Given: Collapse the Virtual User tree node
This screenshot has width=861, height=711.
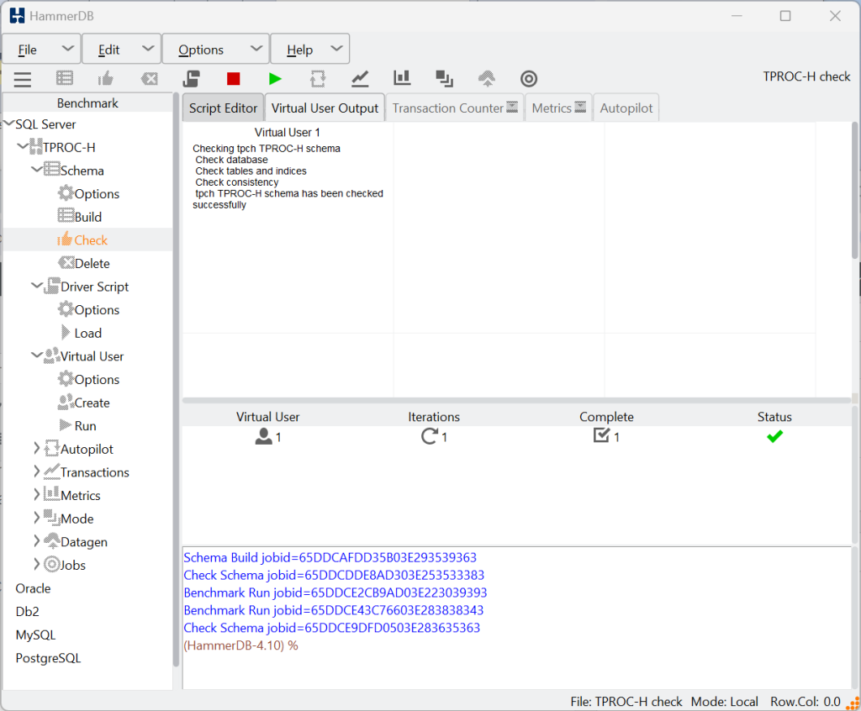Looking at the screenshot, I should tap(37, 355).
